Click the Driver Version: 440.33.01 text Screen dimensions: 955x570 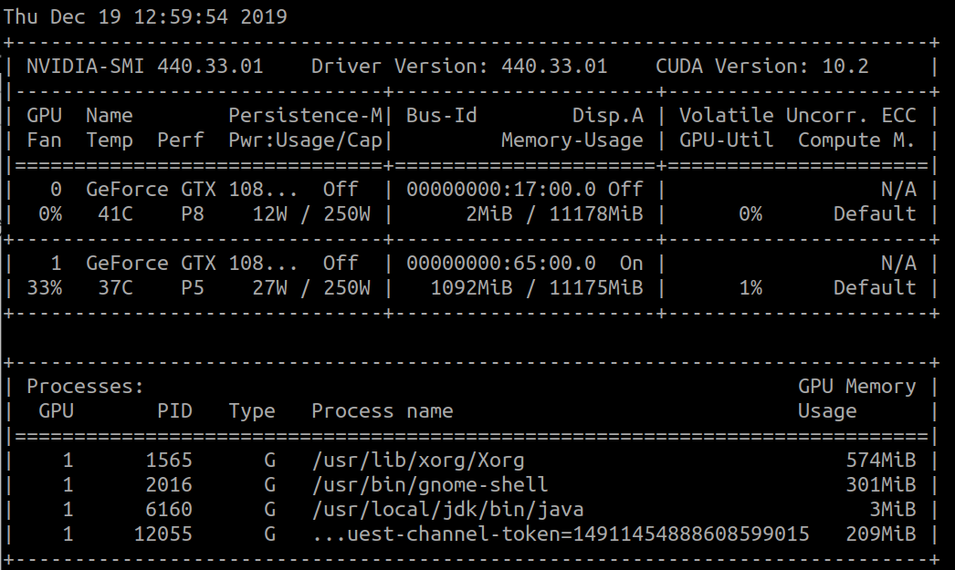[459, 66]
